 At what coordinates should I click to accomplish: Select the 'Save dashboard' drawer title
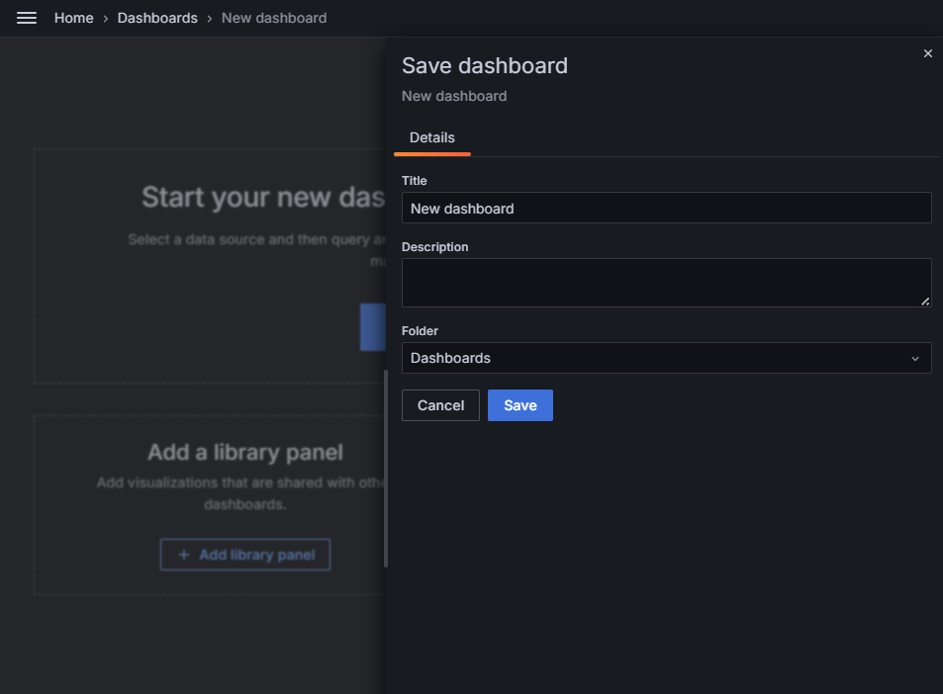485,65
